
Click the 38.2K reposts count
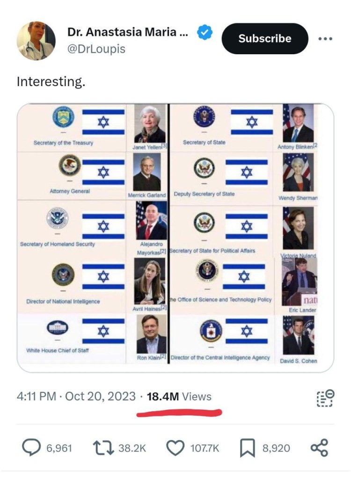(x=132, y=448)
